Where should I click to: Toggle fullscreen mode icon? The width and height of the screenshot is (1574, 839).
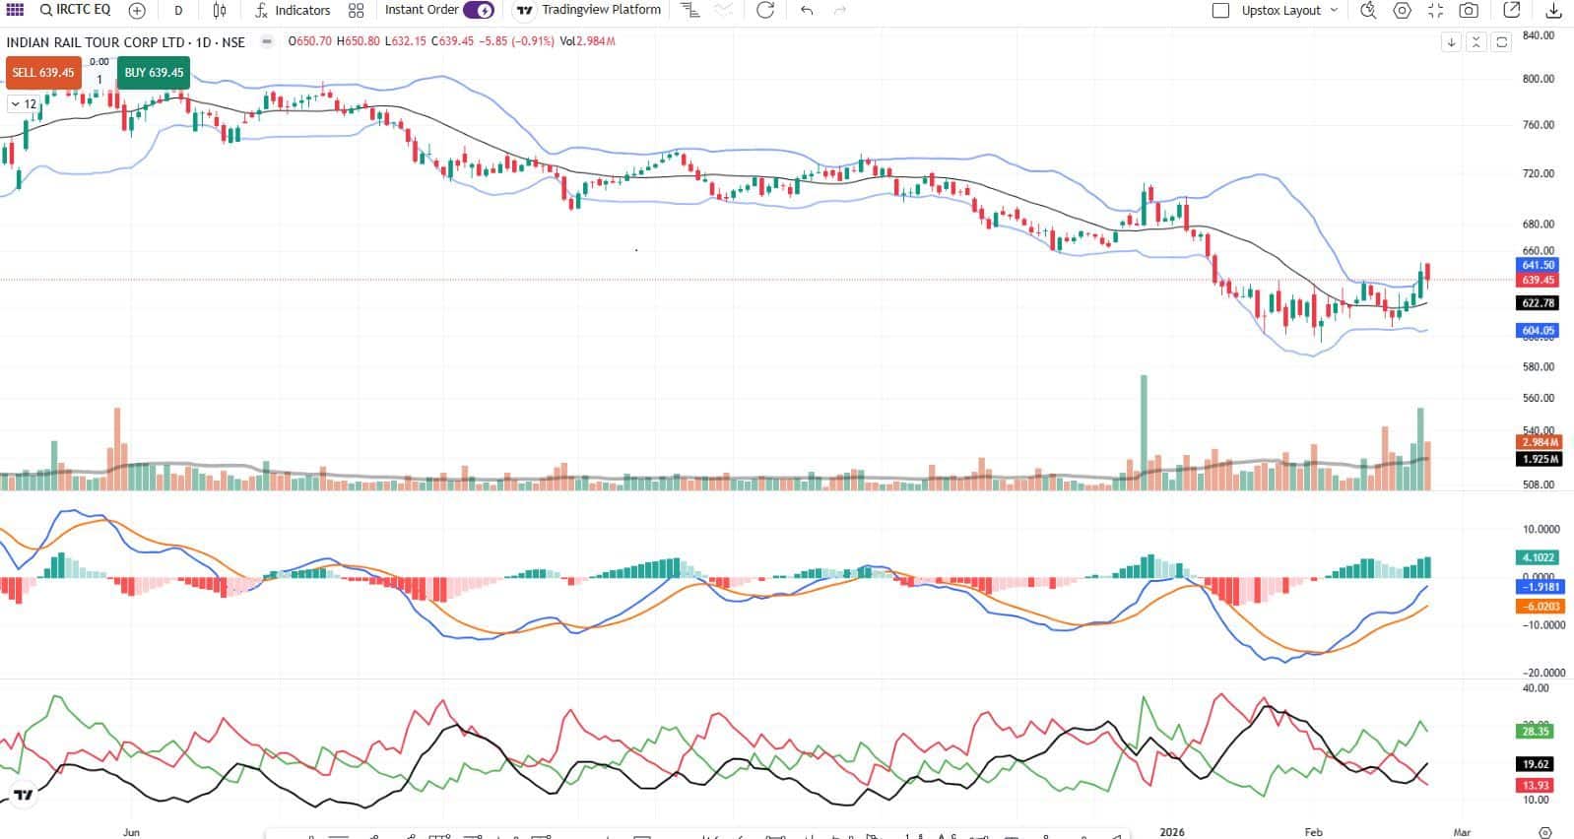1435,10
